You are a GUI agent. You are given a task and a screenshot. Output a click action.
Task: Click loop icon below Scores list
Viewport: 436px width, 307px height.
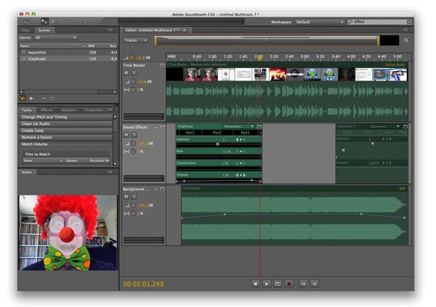pyautogui.click(x=52, y=98)
